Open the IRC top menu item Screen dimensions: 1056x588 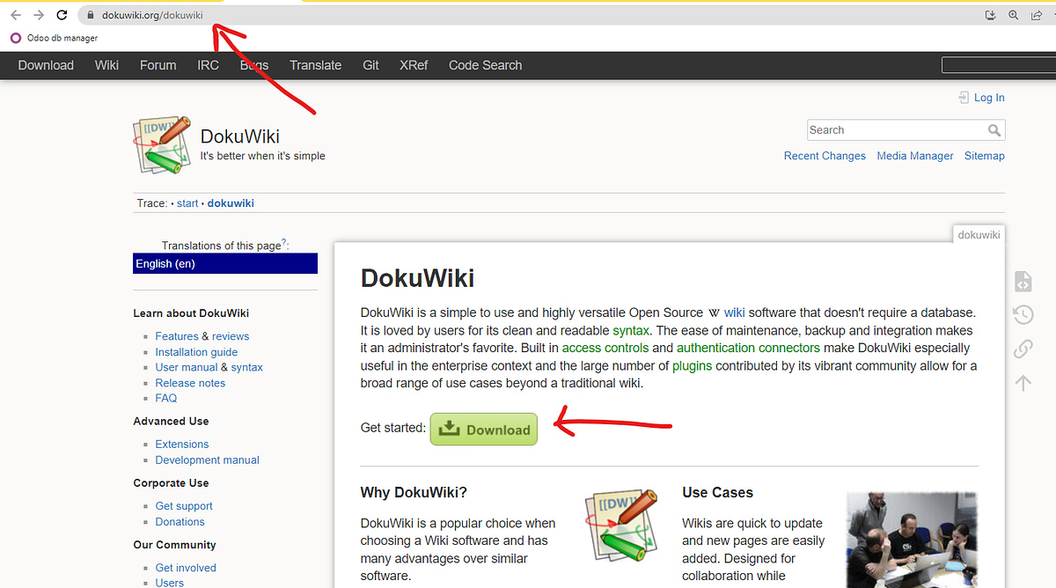coord(208,65)
